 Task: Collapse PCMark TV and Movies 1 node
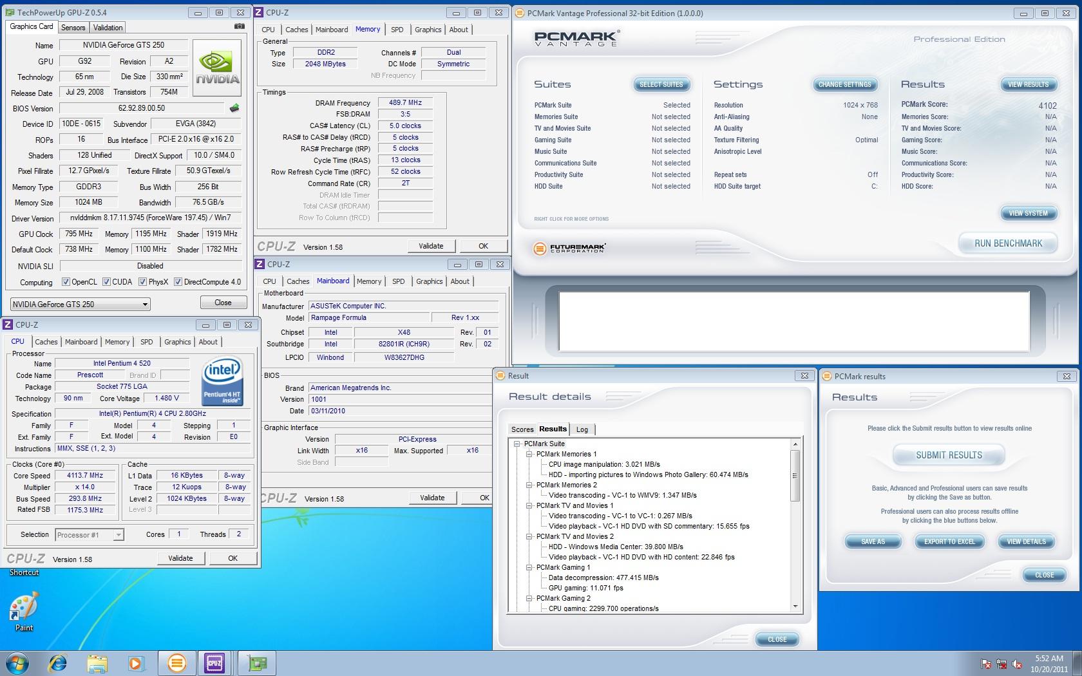tap(529, 505)
